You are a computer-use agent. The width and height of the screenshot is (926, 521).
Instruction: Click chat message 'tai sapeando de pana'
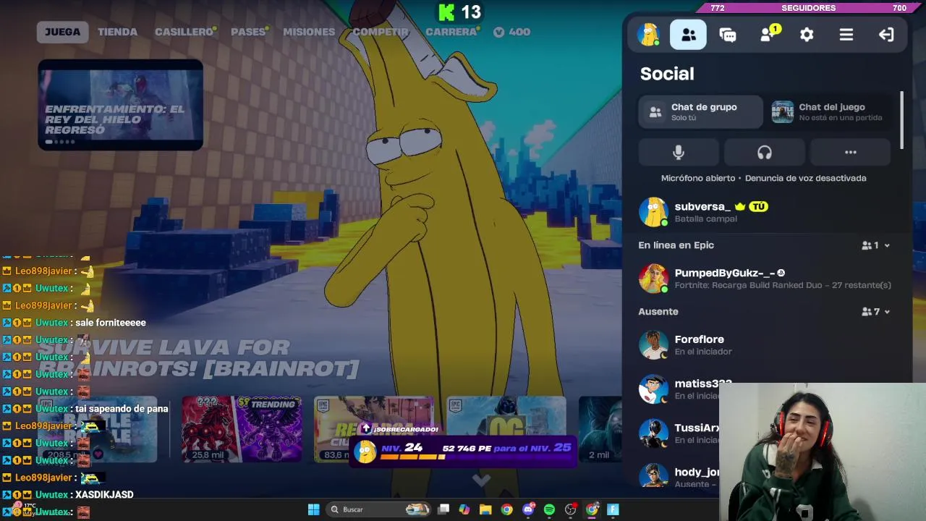(x=122, y=409)
